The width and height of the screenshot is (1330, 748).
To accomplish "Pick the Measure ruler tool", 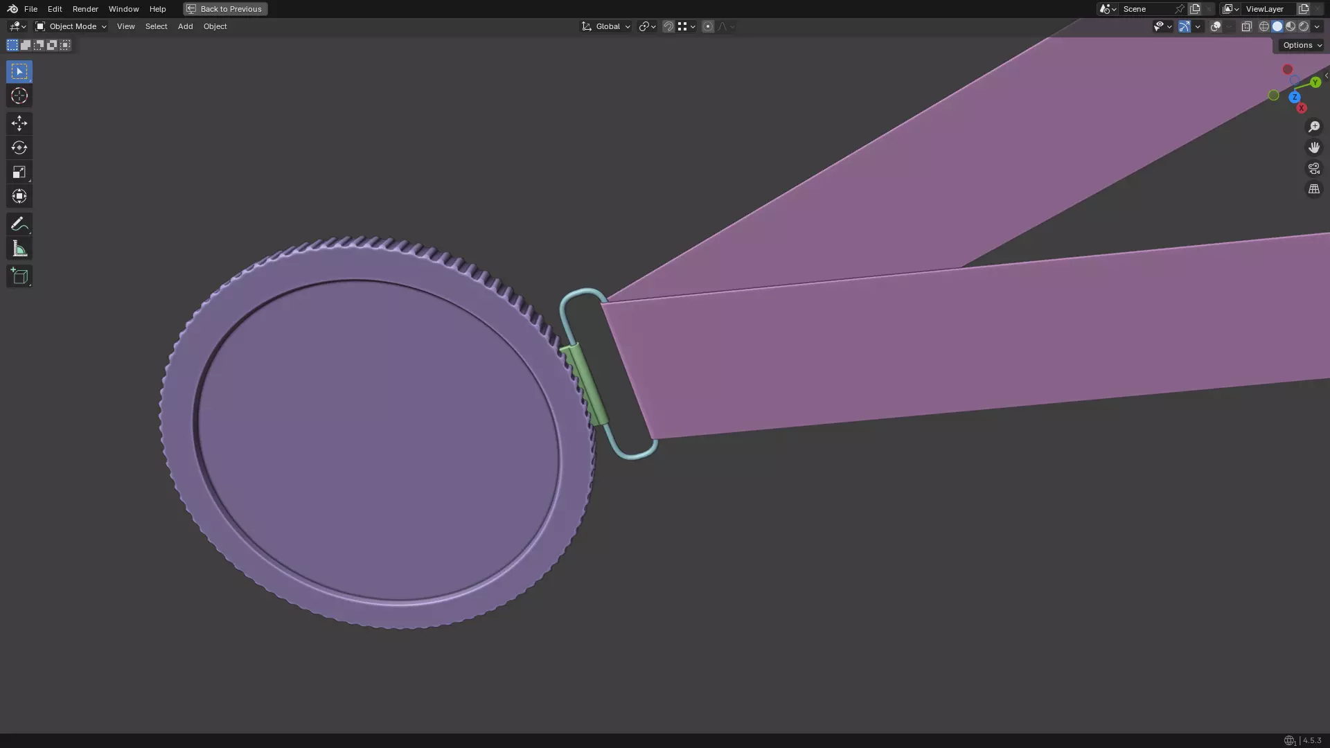I will [19, 249].
